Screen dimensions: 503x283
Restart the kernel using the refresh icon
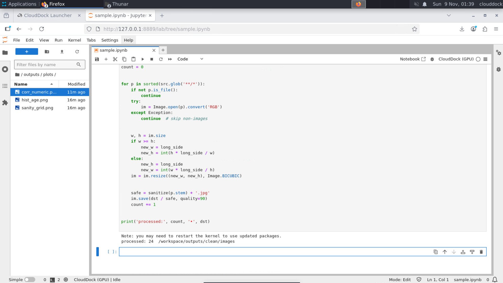[x=161, y=59]
